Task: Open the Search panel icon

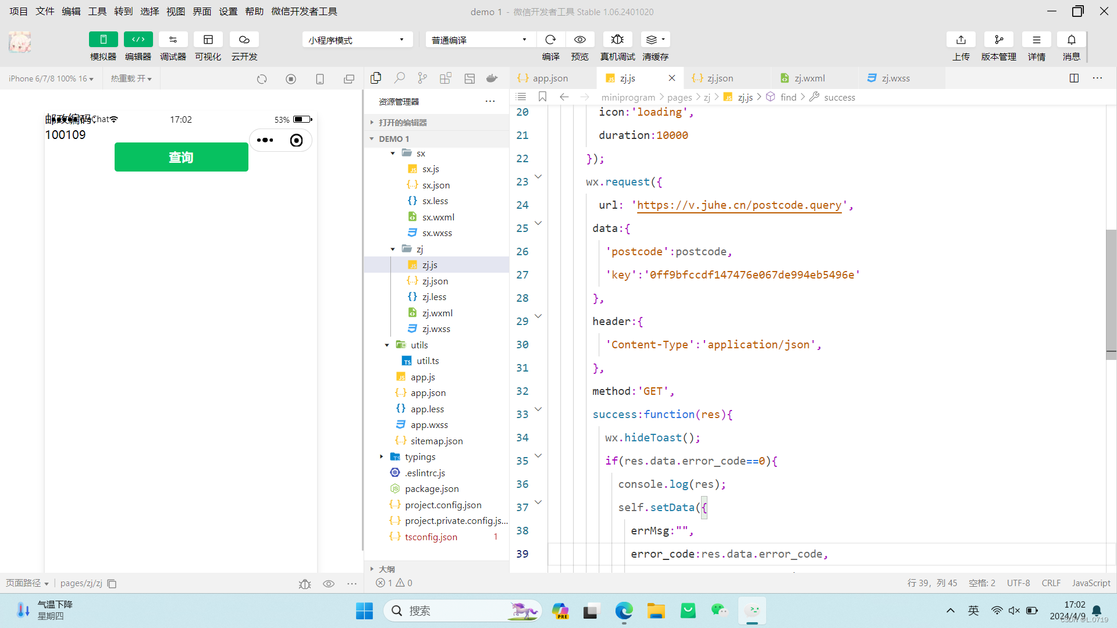Action: (399, 78)
